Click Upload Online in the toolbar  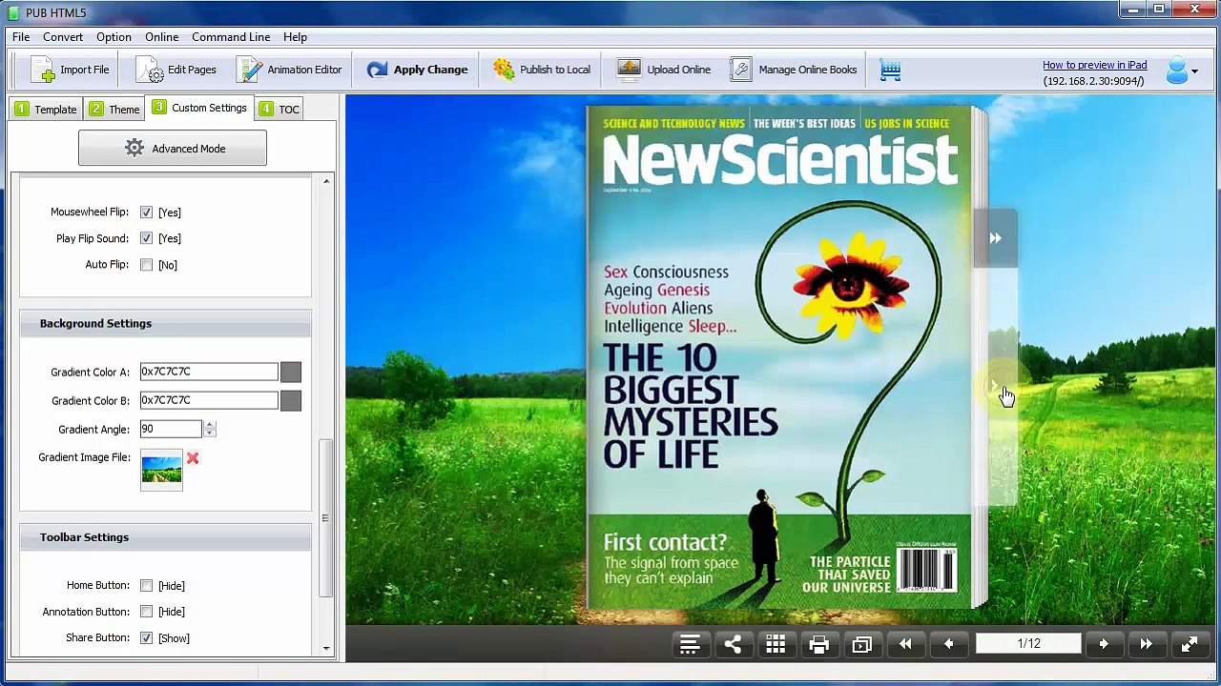(664, 70)
